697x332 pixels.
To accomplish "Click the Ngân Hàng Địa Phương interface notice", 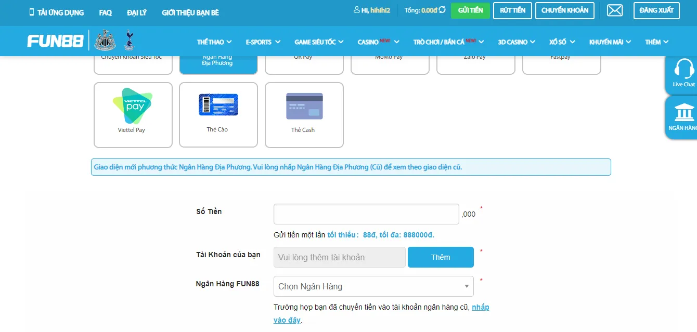I will [351, 167].
